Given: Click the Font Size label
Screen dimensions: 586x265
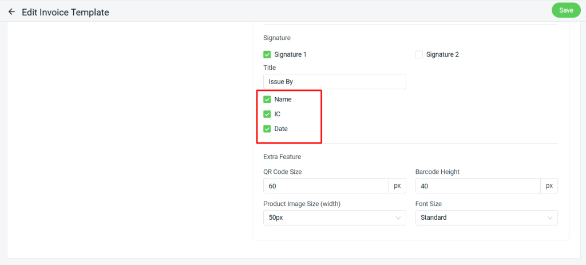Looking at the screenshot, I should click(x=428, y=204).
